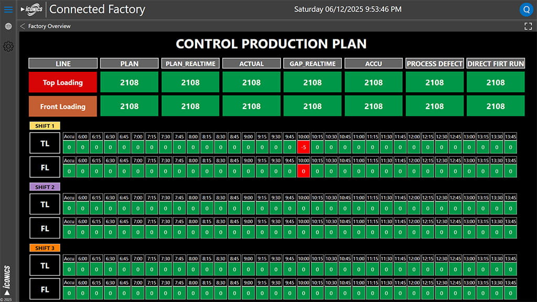Open the hamburger navigation menu
Viewport: 537px width, 302px height.
tap(8, 9)
